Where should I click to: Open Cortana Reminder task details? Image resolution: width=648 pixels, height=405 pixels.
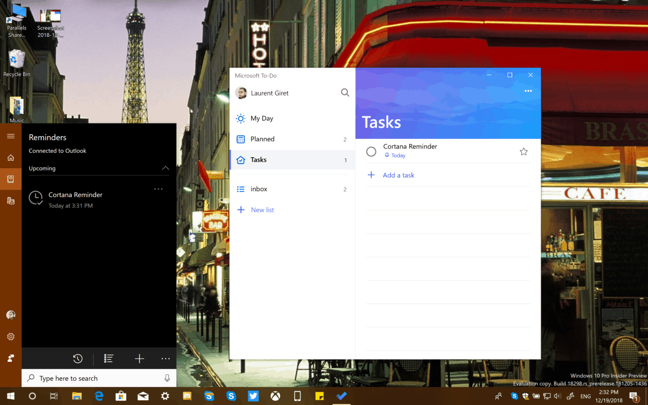448,151
